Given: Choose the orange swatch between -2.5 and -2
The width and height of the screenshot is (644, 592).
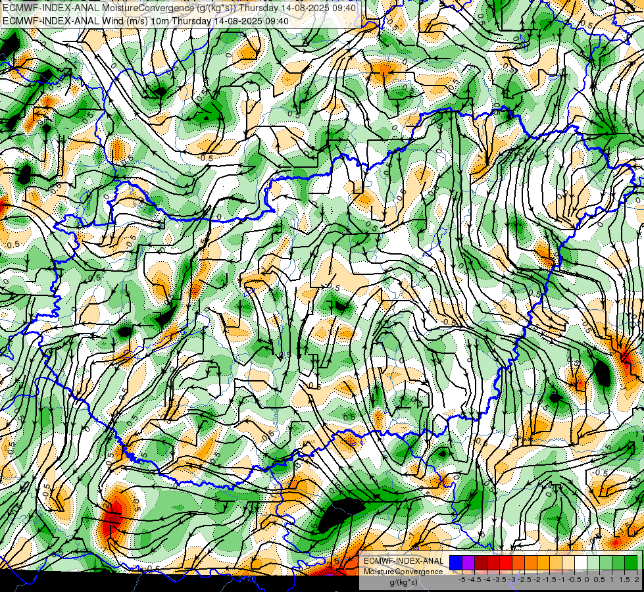Looking at the screenshot, I should [x=531, y=562].
